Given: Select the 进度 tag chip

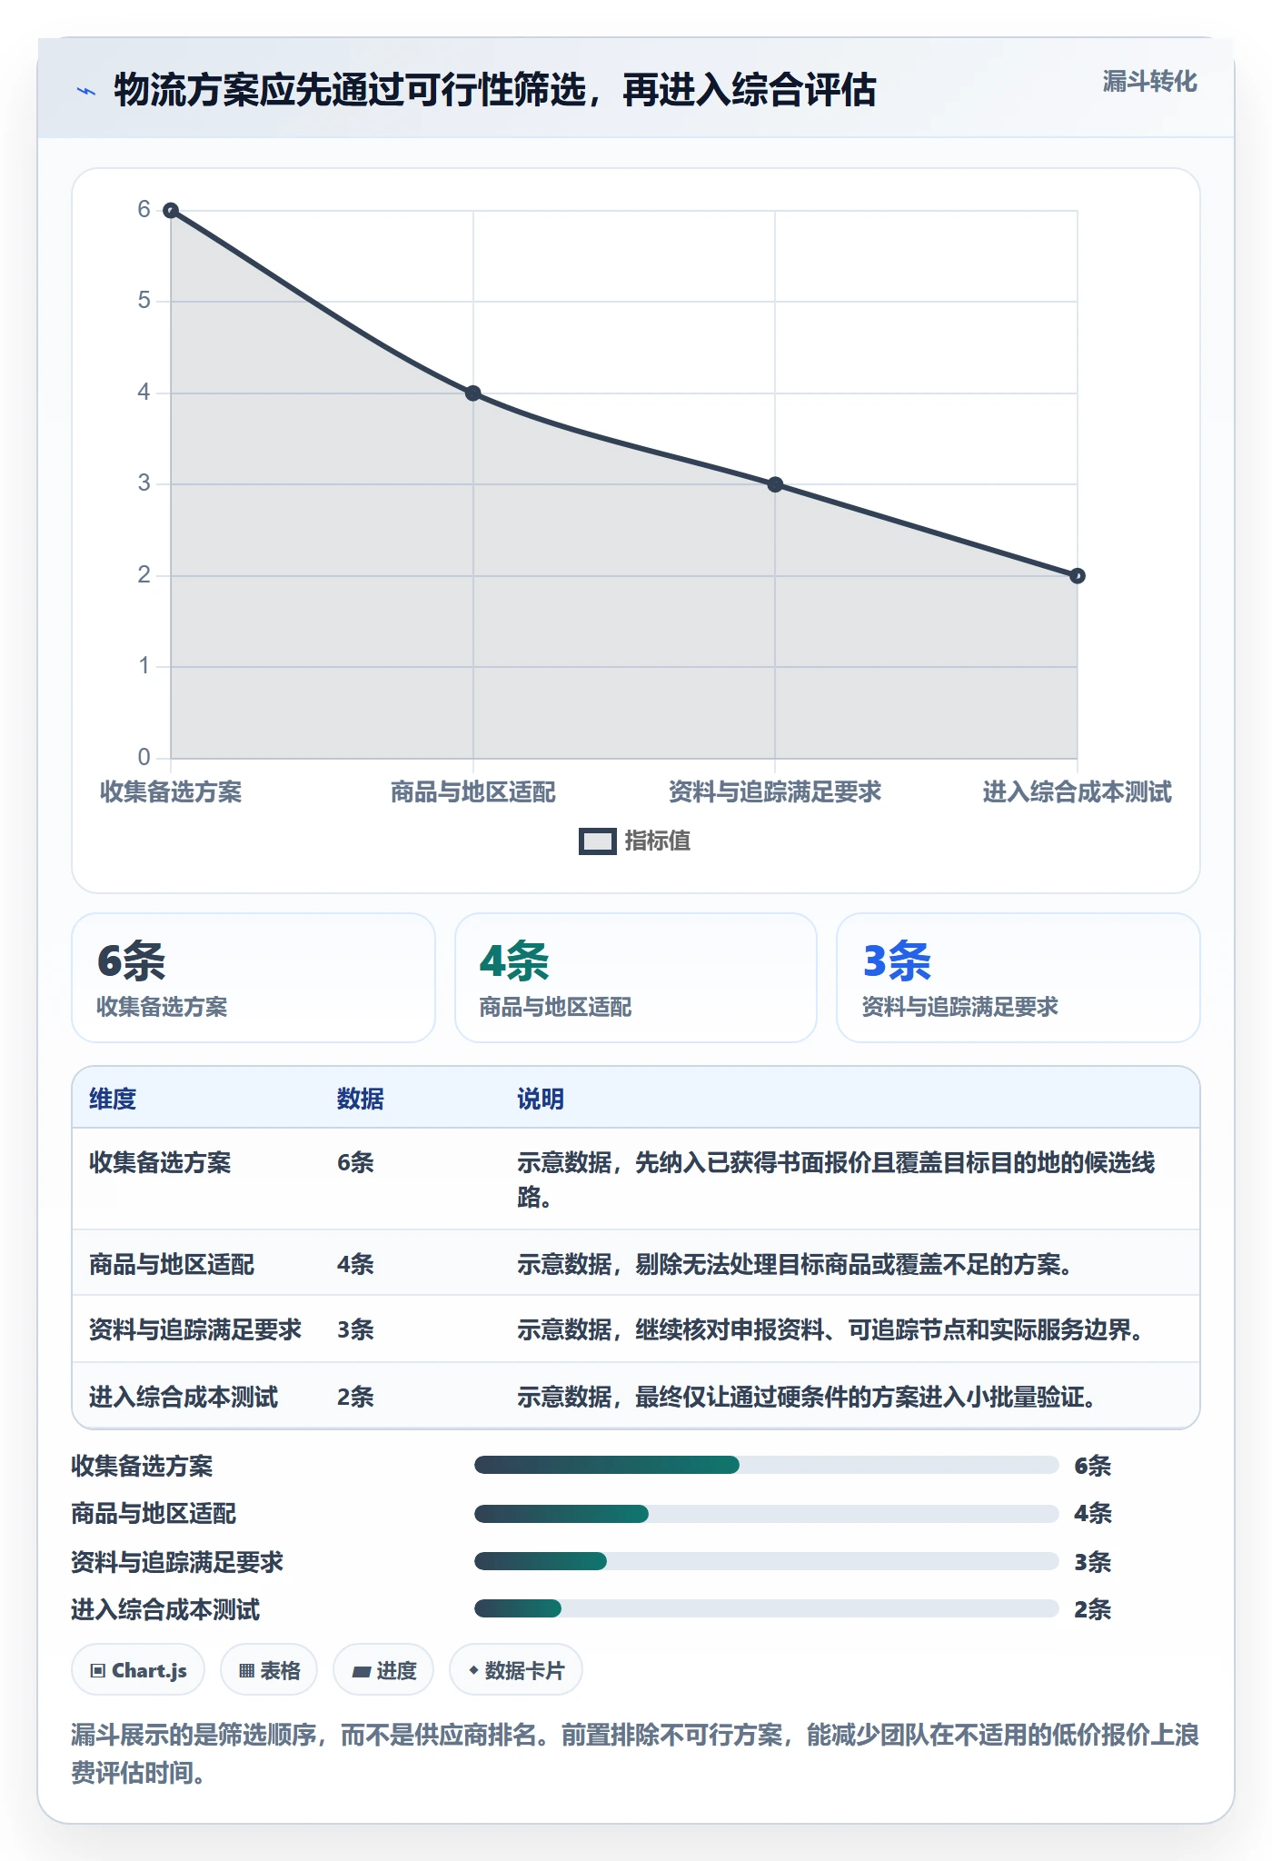Looking at the screenshot, I should coord(383,1670).
